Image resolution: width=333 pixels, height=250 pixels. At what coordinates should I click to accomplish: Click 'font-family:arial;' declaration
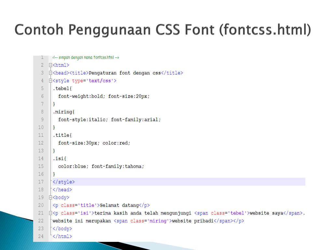(x=136, y=120)
